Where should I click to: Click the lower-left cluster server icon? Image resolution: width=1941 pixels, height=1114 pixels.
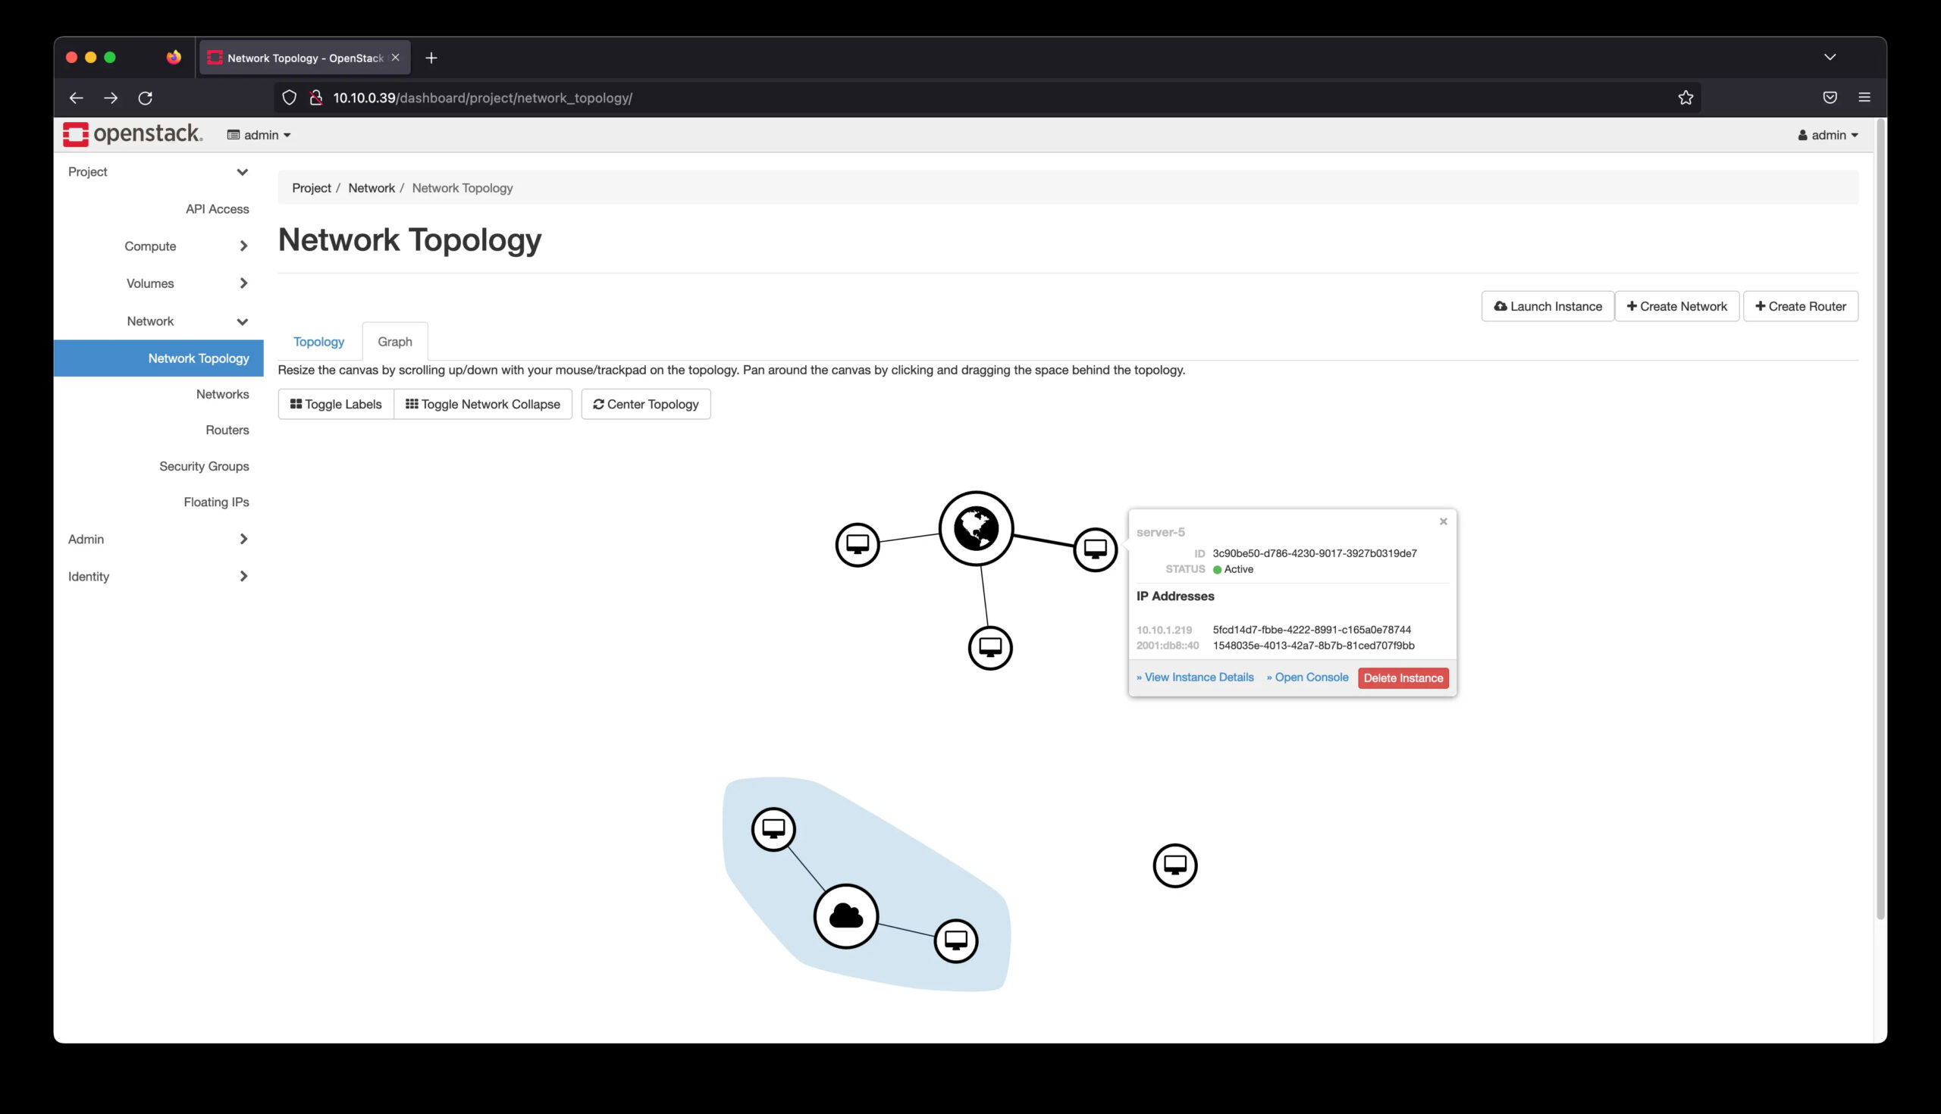[773, 829]
